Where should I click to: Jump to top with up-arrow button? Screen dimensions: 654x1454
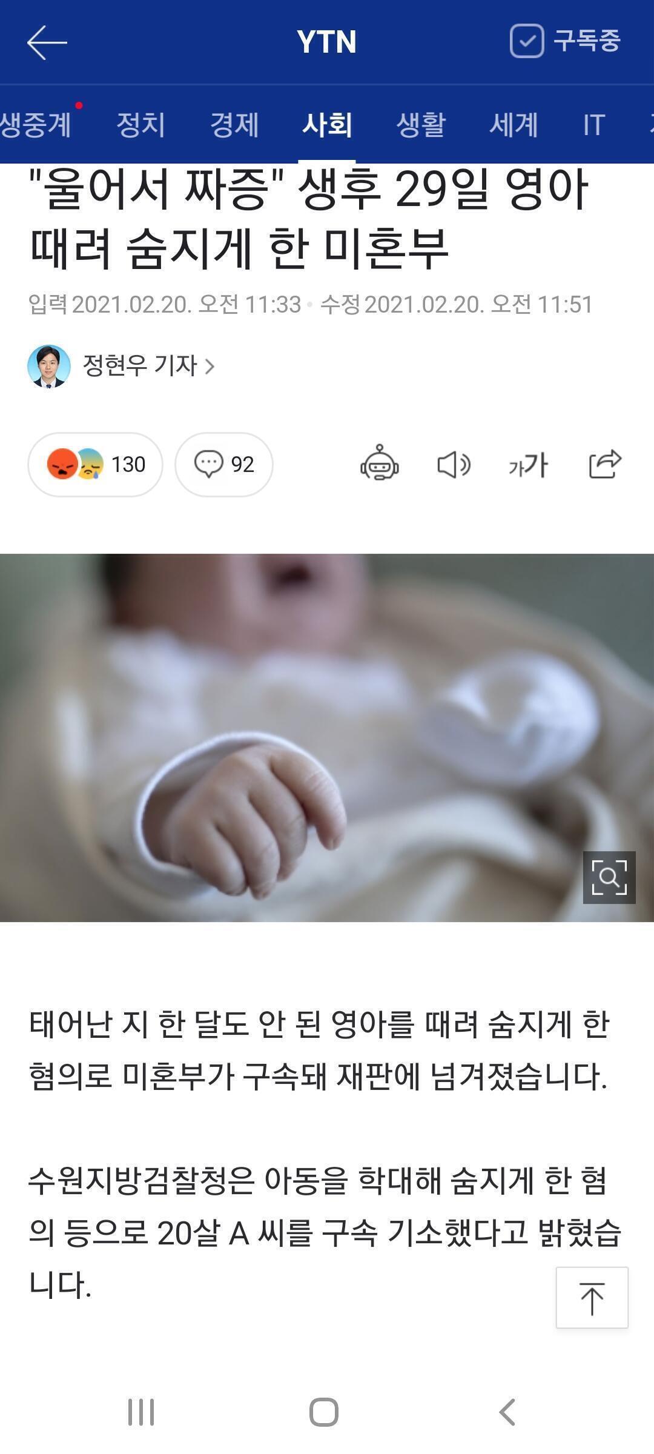[x=592, y=1297]
